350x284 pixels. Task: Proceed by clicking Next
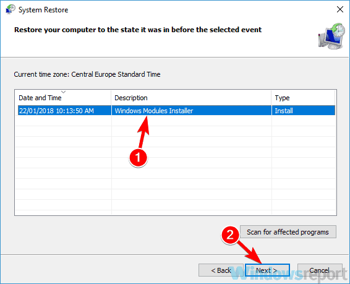point(267,270)
